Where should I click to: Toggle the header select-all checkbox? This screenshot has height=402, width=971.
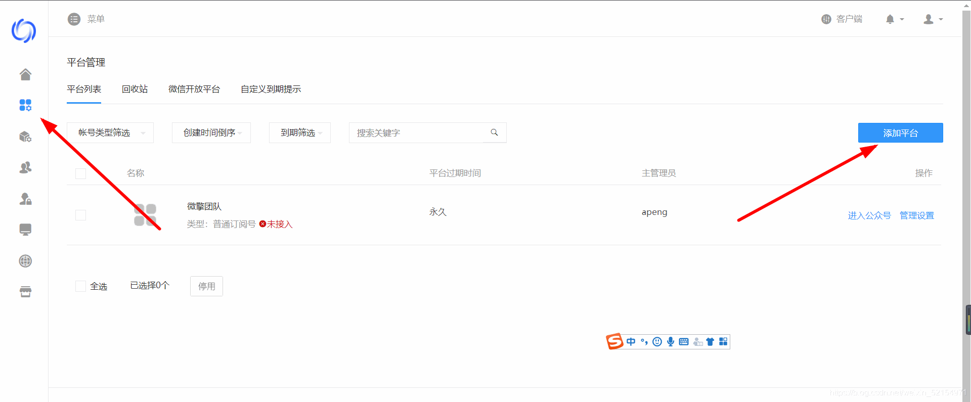(x=80, y=173)
